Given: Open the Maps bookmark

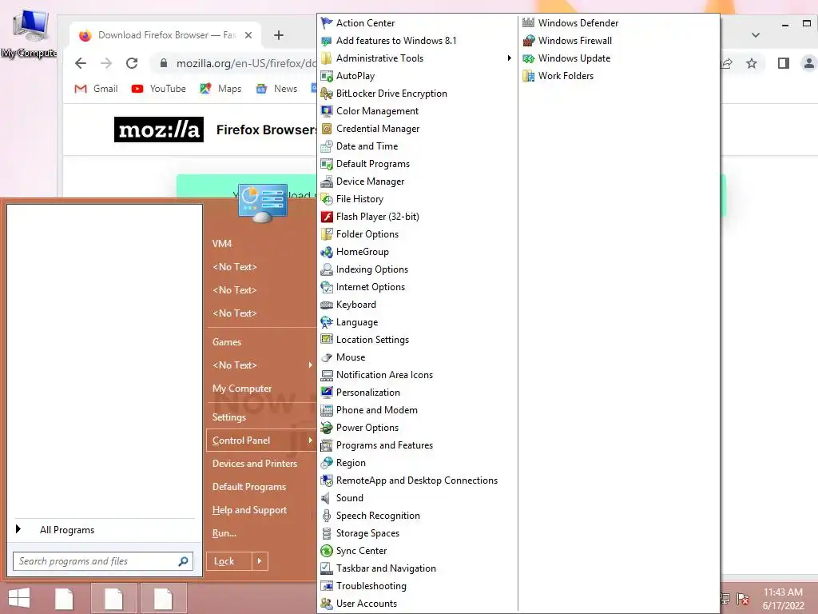Looking at the screenshot, I should (x=220, y=89).
